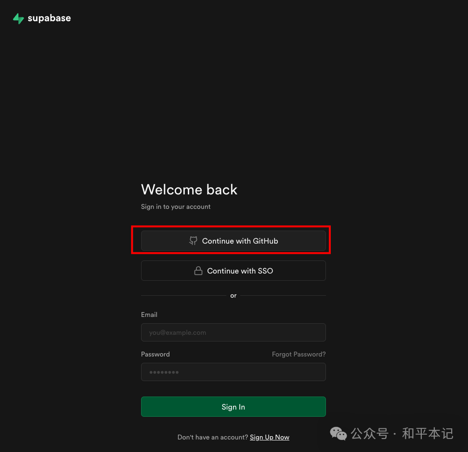Click the padlock icon on the SSO button

[x=198, y=270]
